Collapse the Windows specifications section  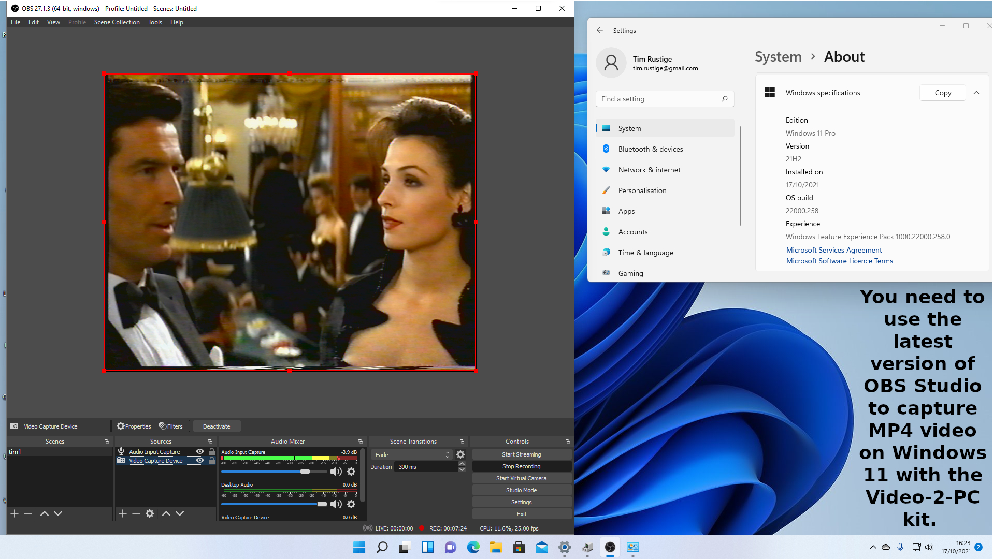pyautogui.click(x=976, y=93)
